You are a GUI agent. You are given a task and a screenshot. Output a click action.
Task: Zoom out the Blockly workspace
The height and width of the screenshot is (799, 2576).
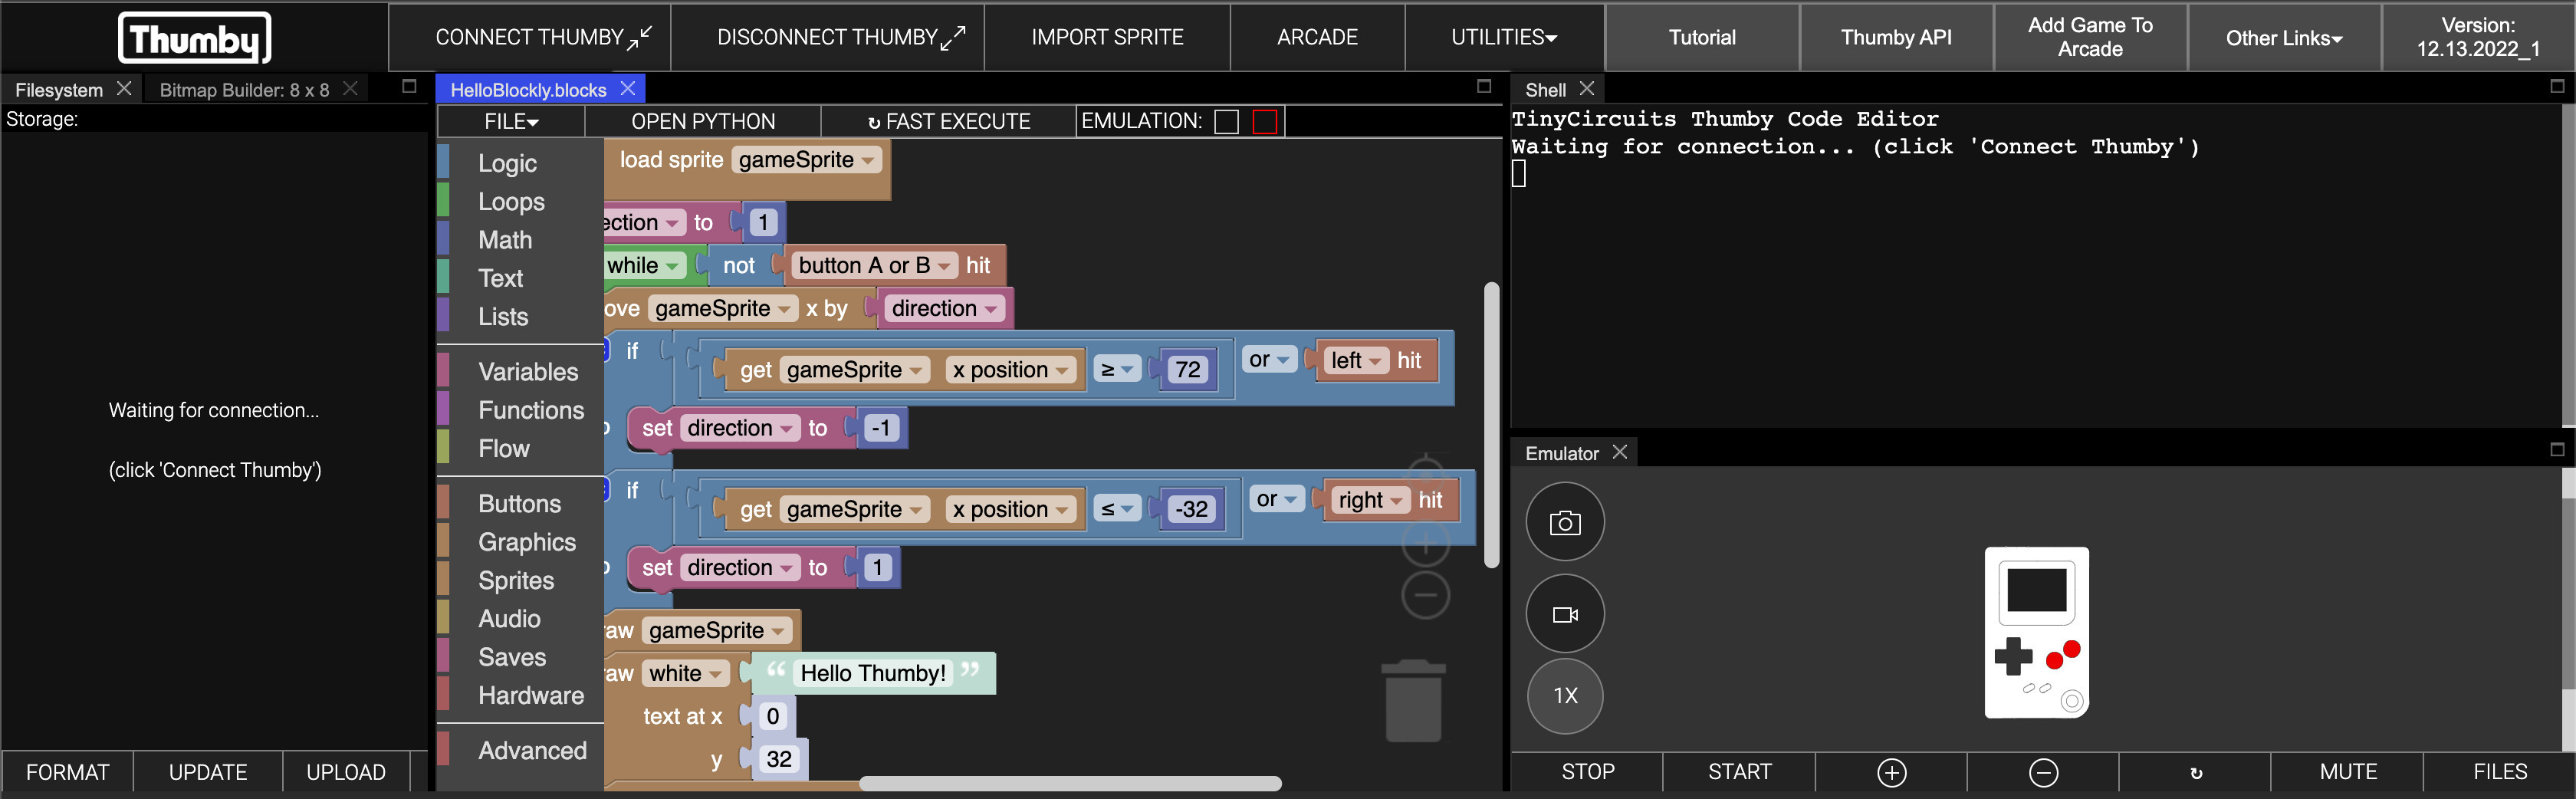click(1425, 596)
